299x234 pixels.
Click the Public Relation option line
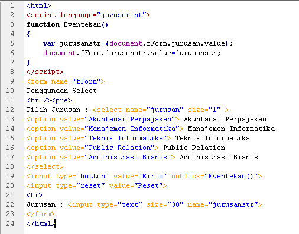(126, 148)
